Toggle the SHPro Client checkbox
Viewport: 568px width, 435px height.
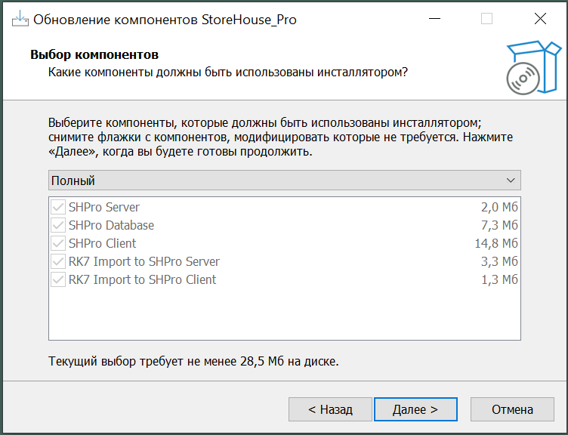pos(58,243)
